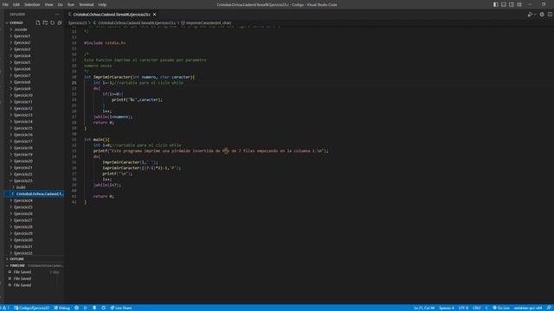
Task: Open the Go menu
Action: [x=60, y=4]
